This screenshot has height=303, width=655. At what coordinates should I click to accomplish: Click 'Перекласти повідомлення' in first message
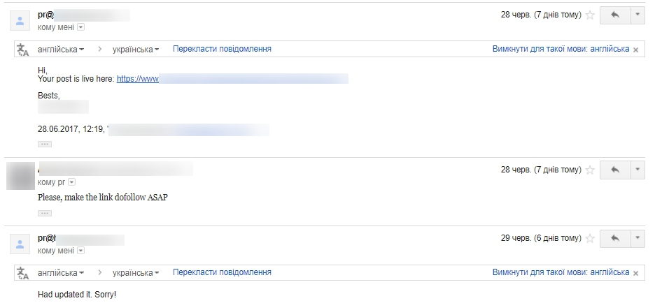click(x=222, y=49)
